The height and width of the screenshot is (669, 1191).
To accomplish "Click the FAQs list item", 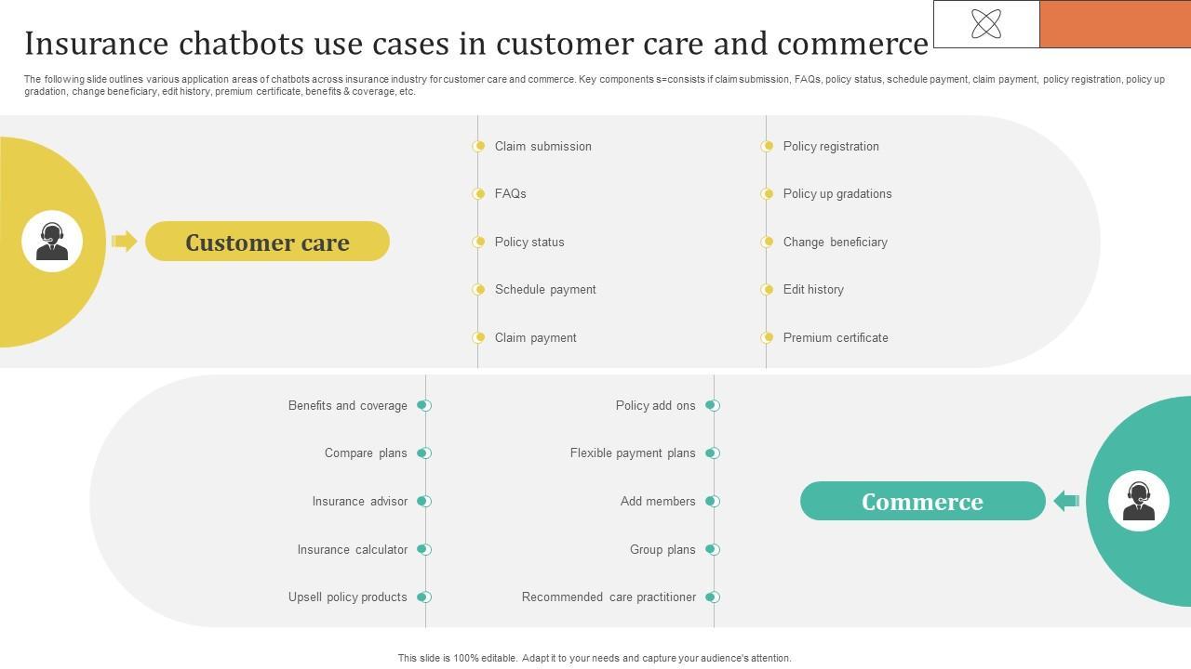I will pyautogui.click(x=511, y=193).
